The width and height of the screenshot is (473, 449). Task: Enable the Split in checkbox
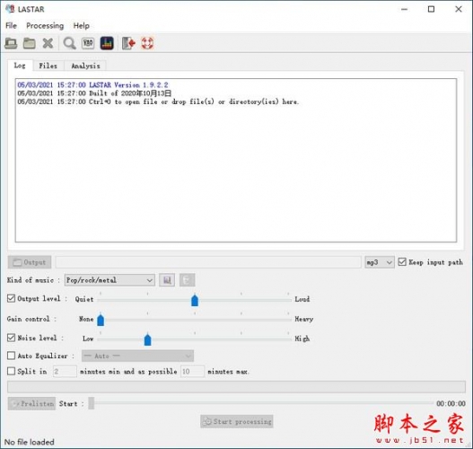(x=11, y=371)
